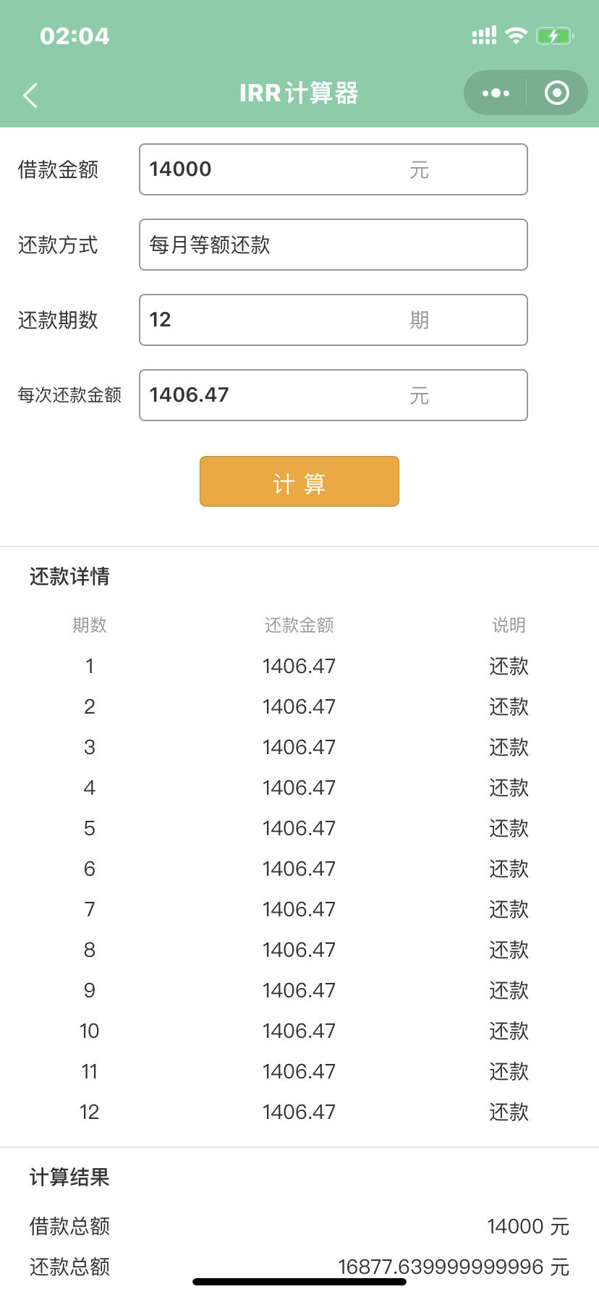
Task: Tap the 还款金额 column header
Action: point(299,625)
